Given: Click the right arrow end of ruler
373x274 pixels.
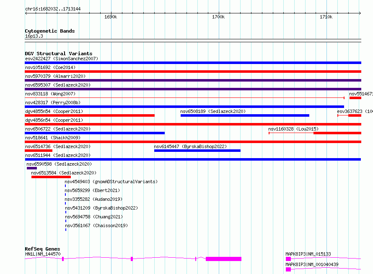Looking at the screenshot, I should coord(360,13).
